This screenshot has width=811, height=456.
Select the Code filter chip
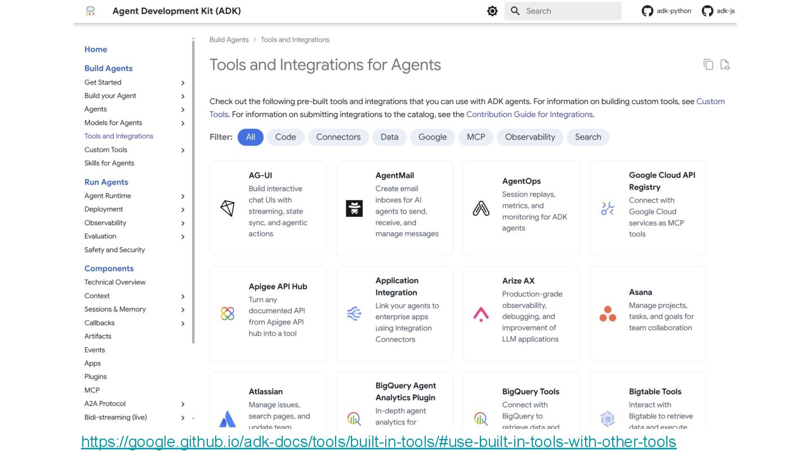tap(286, 137)
